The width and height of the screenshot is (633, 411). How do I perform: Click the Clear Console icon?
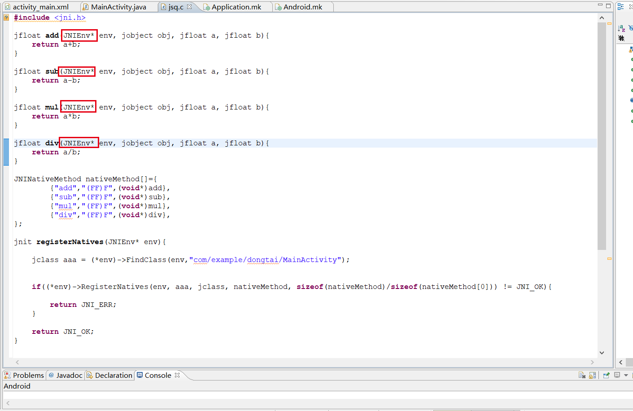click(x=582, y=375)
